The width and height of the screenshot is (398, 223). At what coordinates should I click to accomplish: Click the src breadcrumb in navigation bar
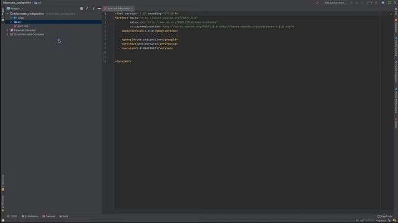[38, 2]
